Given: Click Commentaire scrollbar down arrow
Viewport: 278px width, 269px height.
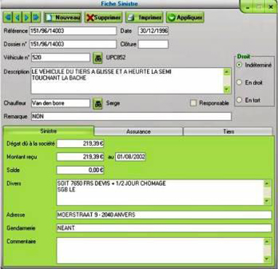Looking at the screenshot, I should (267, 260).
